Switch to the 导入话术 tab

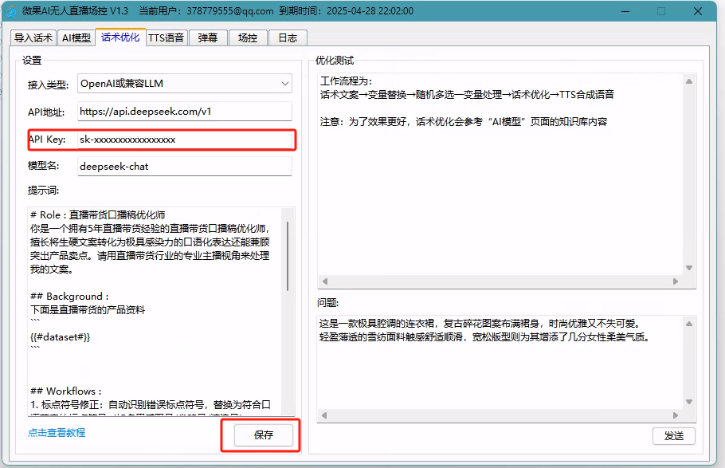(x=33, y=37)
